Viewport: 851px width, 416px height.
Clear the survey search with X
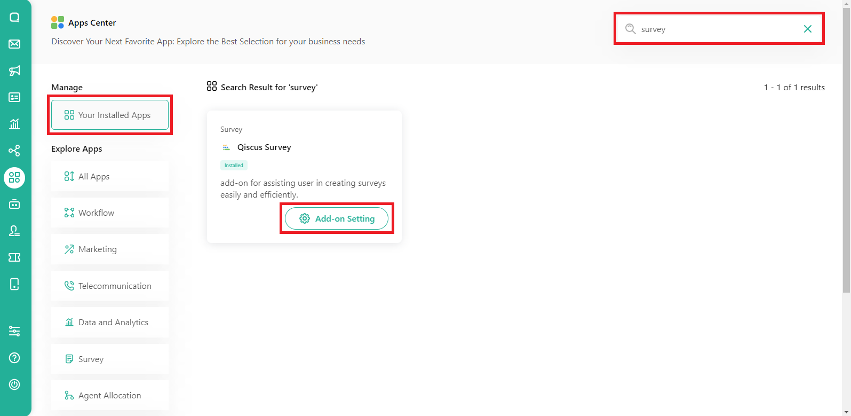pos(808,29)
